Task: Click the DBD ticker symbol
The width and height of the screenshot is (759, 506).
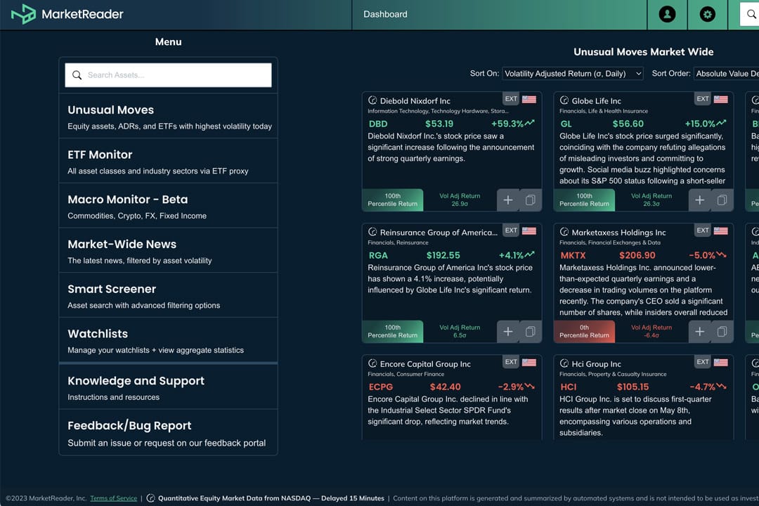Action: coord(378,124)
